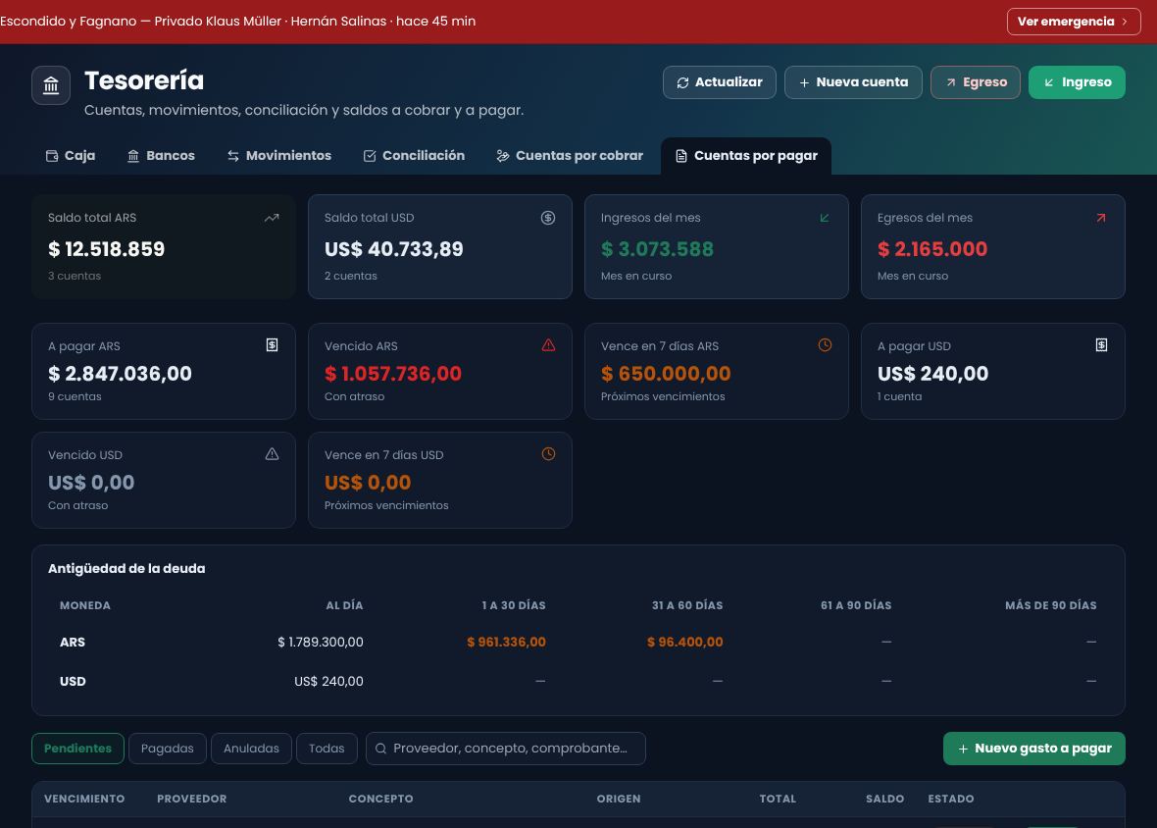The width and height of the screenshot is (1157, 828).
Task: Click the TOTAL column header
Action: point(778,799)
